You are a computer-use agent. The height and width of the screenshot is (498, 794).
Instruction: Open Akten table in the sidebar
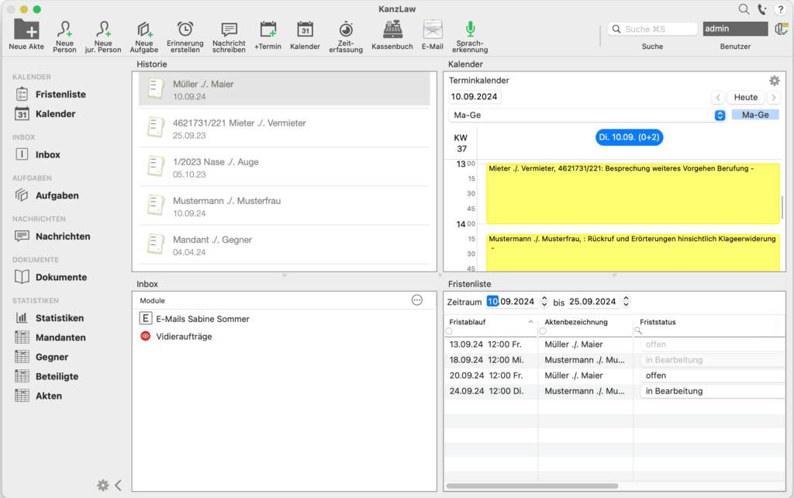pos(39,396)
